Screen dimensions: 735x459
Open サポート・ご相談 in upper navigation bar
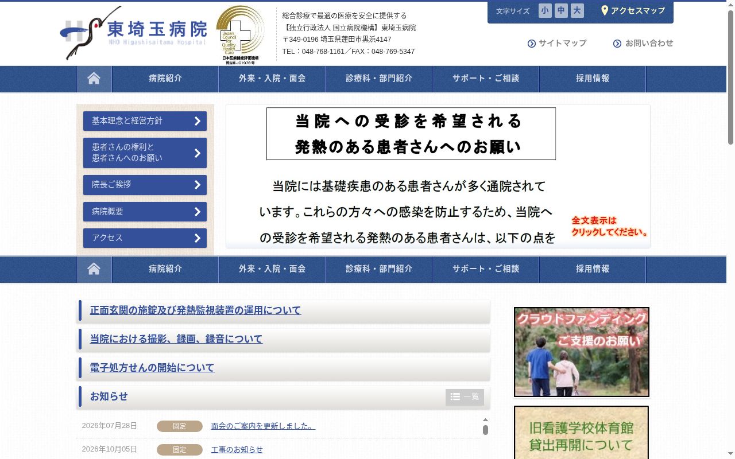tap(486, 79)
